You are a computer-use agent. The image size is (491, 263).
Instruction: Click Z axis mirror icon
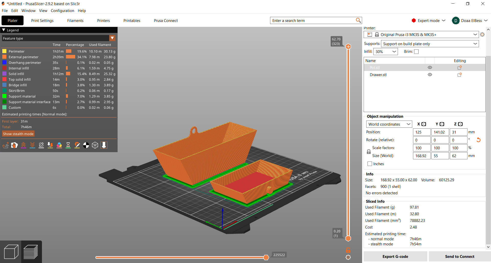tap(460, 124)
